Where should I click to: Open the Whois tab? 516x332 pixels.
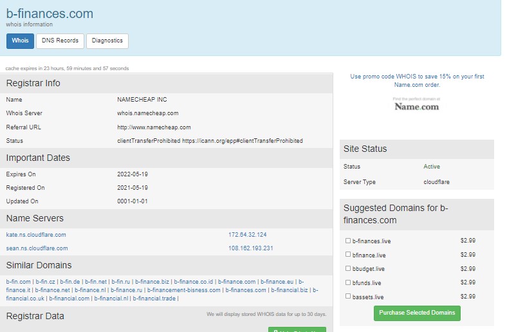[20, 41]
